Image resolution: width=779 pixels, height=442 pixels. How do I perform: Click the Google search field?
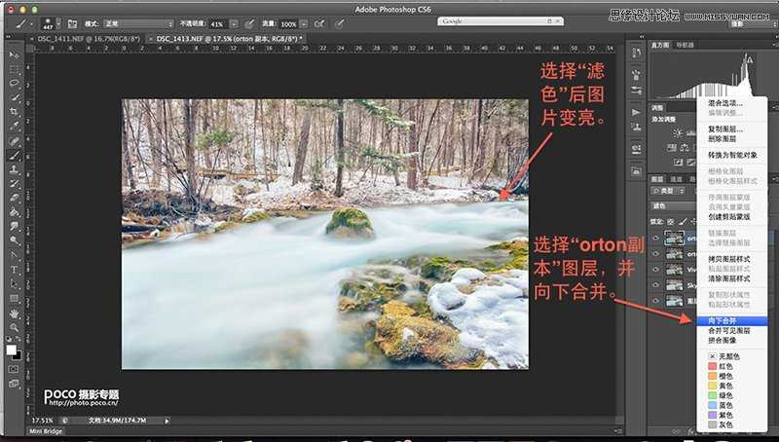click(501, 21)
